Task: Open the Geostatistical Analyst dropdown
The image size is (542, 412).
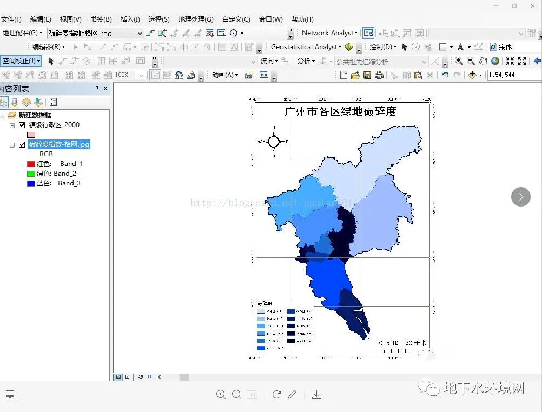Action: click(x=340, y=46)
